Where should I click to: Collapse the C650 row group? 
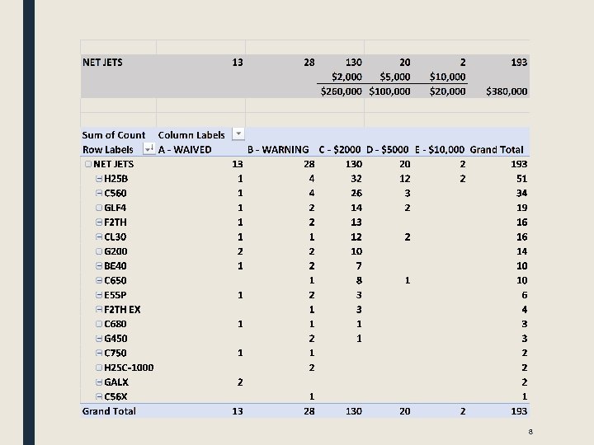(99, 280)
